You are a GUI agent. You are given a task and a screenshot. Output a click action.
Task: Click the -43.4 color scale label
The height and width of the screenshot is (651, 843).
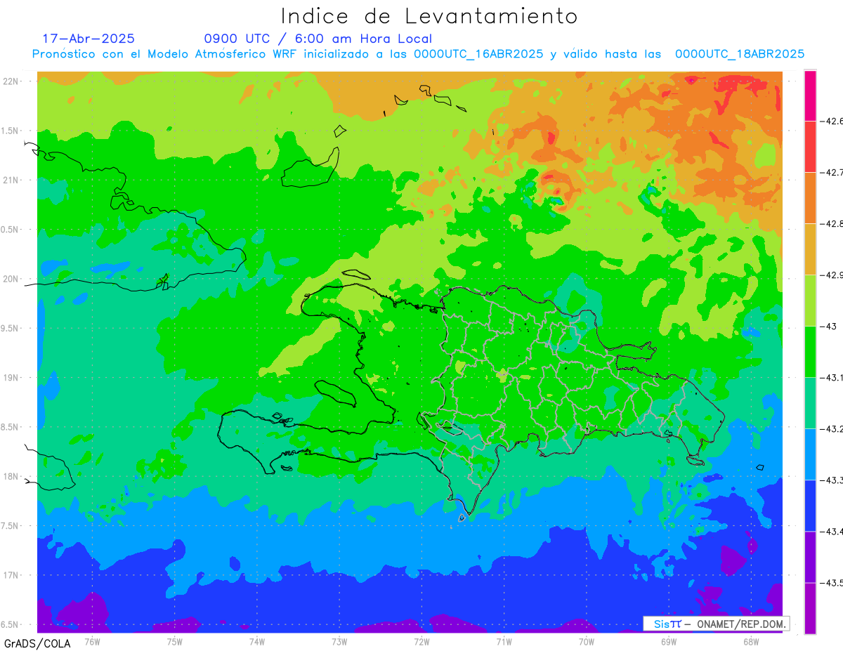click(x=832, y=531)
